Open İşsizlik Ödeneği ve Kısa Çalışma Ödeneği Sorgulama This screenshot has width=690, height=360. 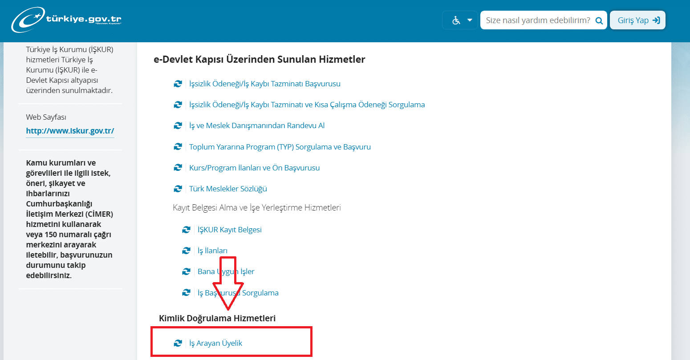pyautogui.click(x=307, y=105)
